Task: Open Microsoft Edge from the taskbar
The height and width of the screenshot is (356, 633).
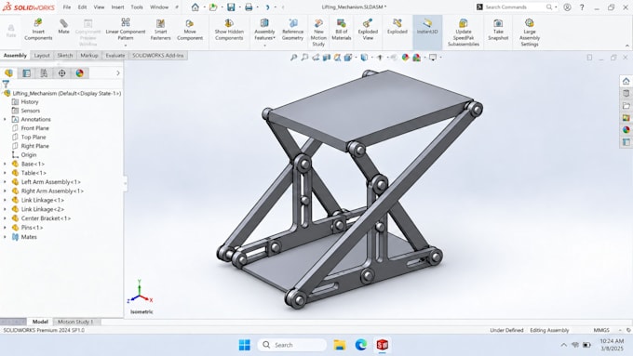Action: coord(361,345)
